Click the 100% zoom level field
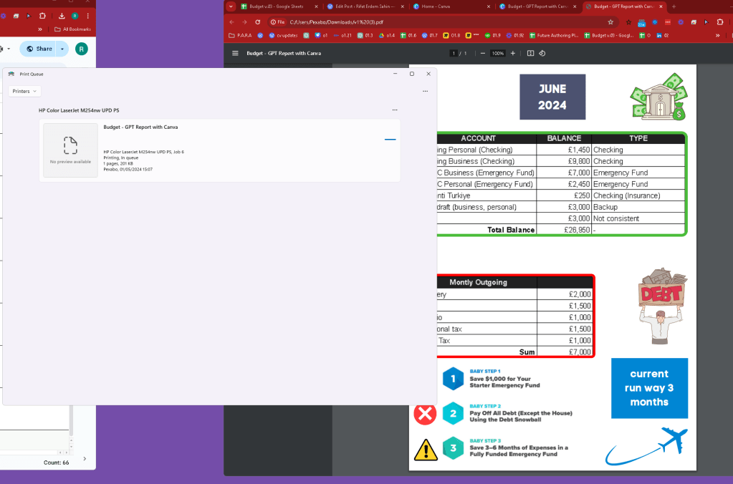733x484 pixels. tap(498, 53)
